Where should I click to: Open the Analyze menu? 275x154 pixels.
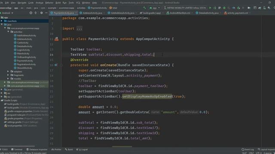click(40, 3)
